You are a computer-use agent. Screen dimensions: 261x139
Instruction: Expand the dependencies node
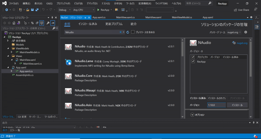point(8,41)
